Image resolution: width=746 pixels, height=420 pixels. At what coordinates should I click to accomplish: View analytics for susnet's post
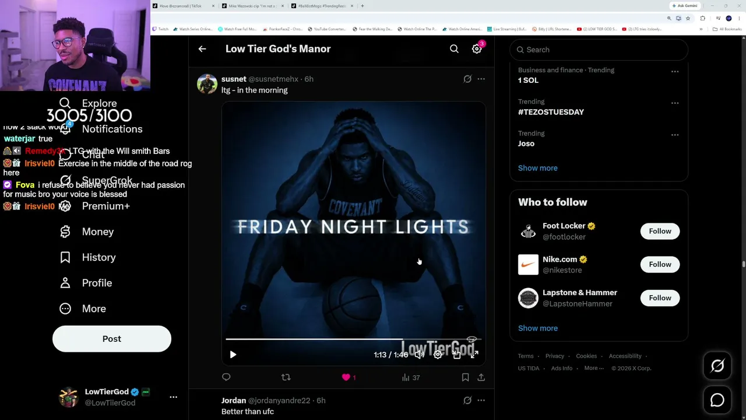click(411, 377)
